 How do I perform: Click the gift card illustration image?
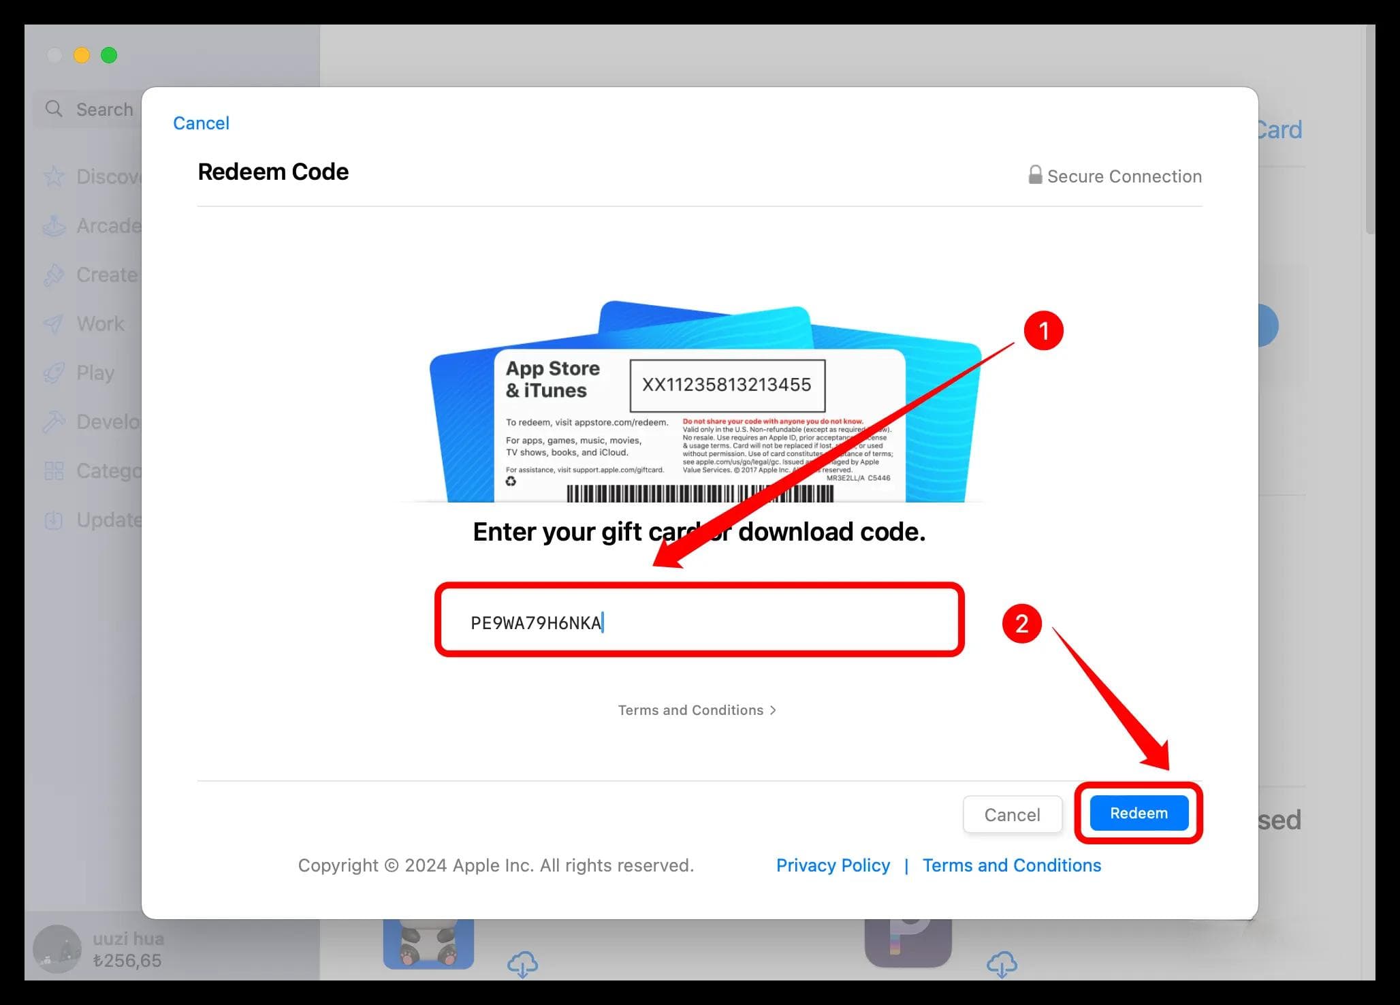coord(705,402)
